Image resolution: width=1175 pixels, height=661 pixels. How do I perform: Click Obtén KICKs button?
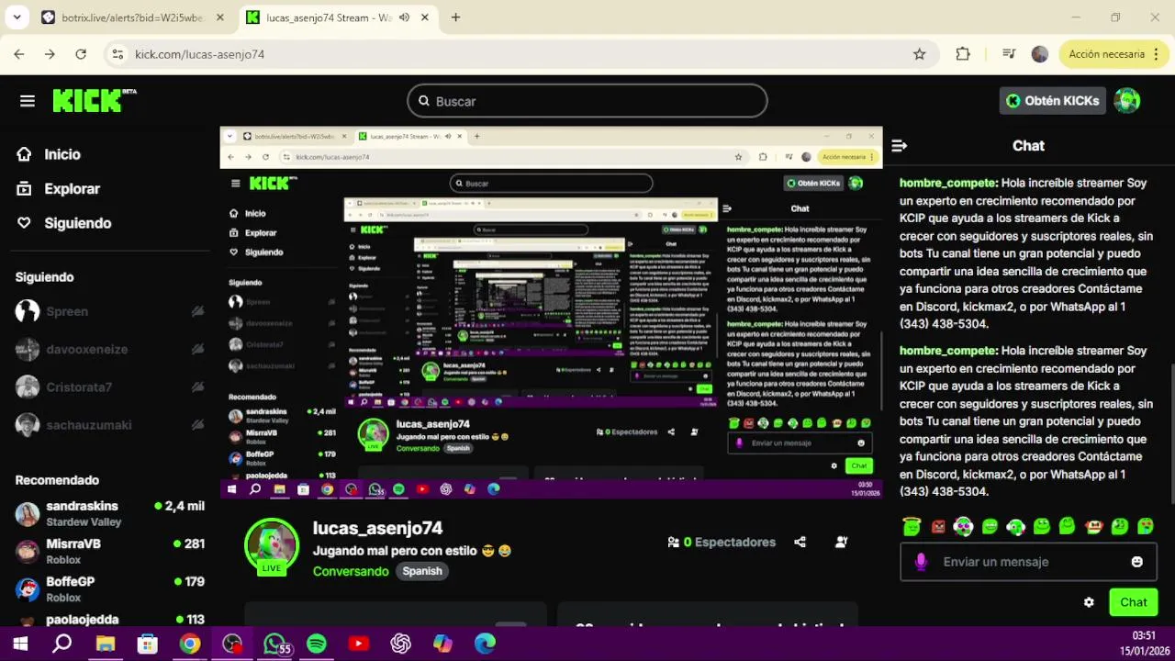pos(1052,101)
